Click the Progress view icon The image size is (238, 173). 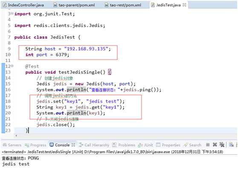point(27,145)
